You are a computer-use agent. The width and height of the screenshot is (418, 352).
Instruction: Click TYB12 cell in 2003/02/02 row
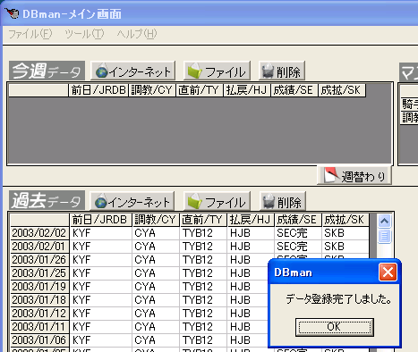[203, 233]
